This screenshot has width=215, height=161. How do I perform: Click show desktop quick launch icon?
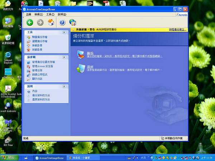click(x=26, y=158)
